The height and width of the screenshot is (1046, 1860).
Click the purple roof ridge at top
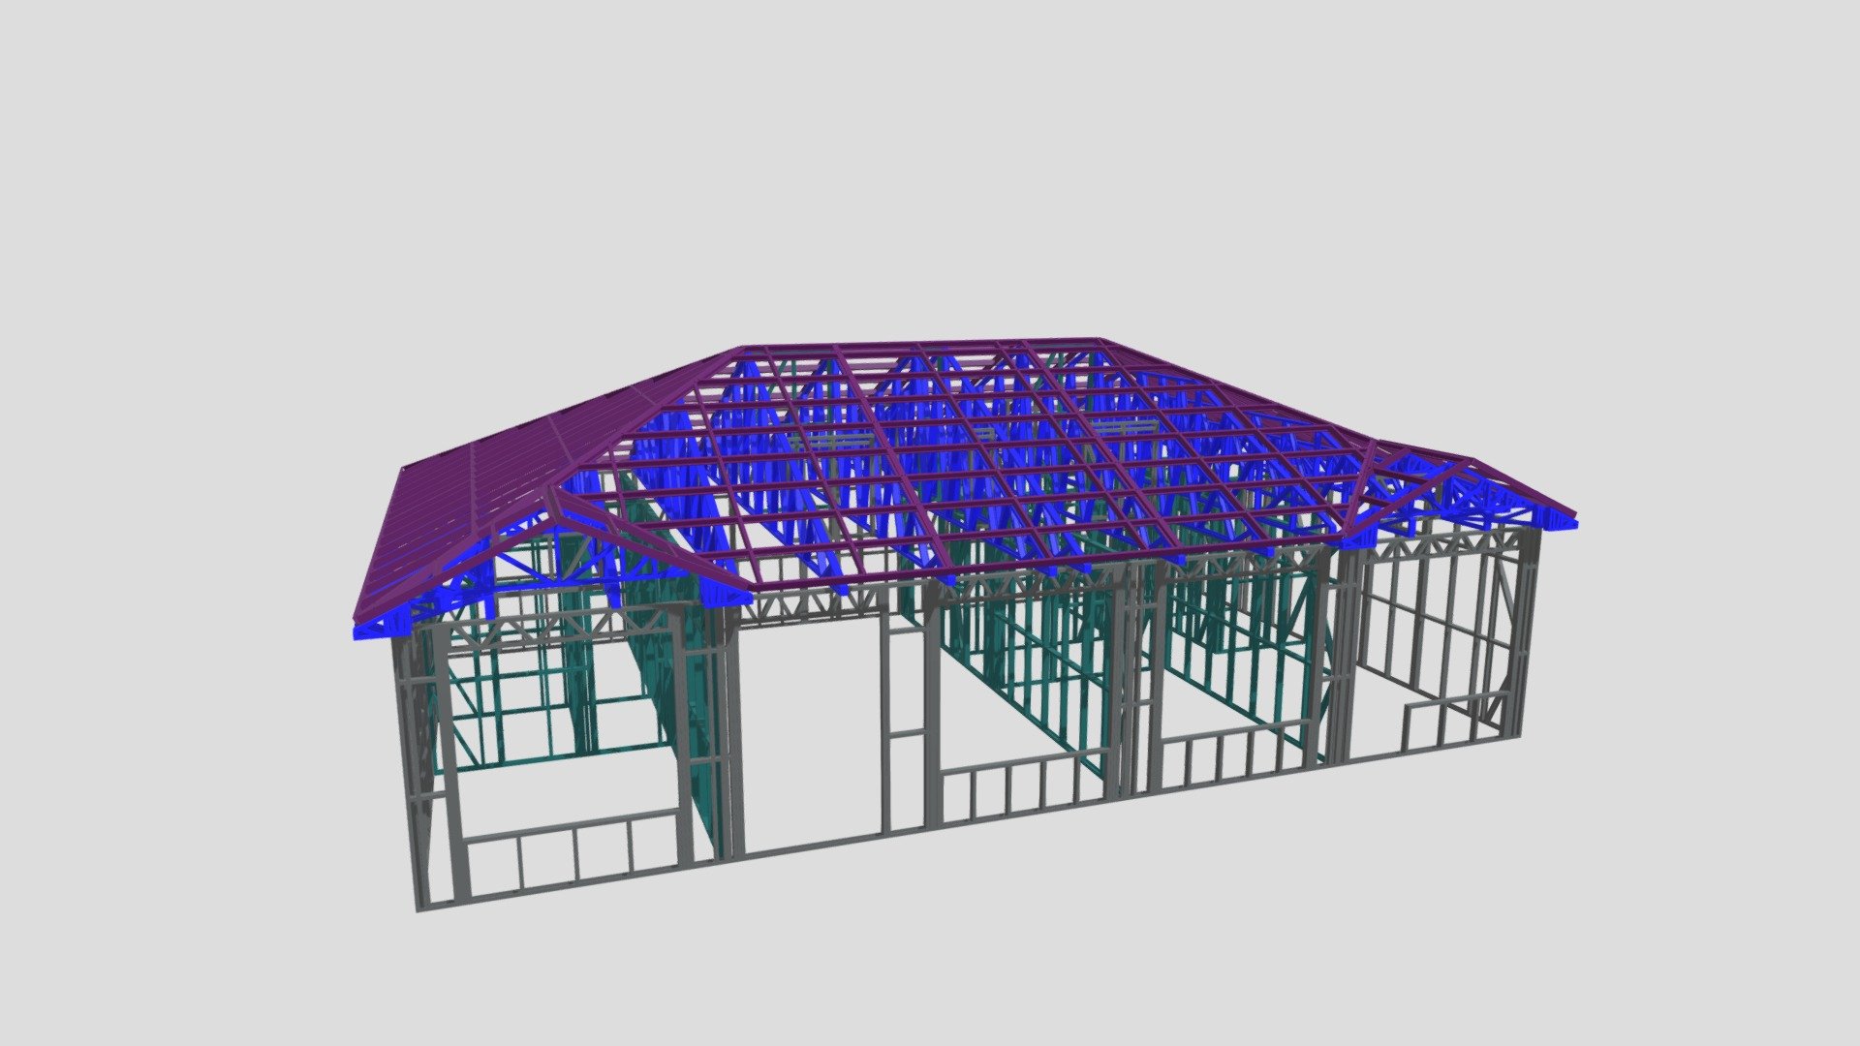920,344
